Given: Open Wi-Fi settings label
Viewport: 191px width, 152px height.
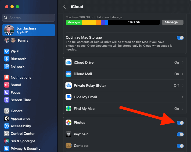Looking at the screenshot, I should click(15, 51).
